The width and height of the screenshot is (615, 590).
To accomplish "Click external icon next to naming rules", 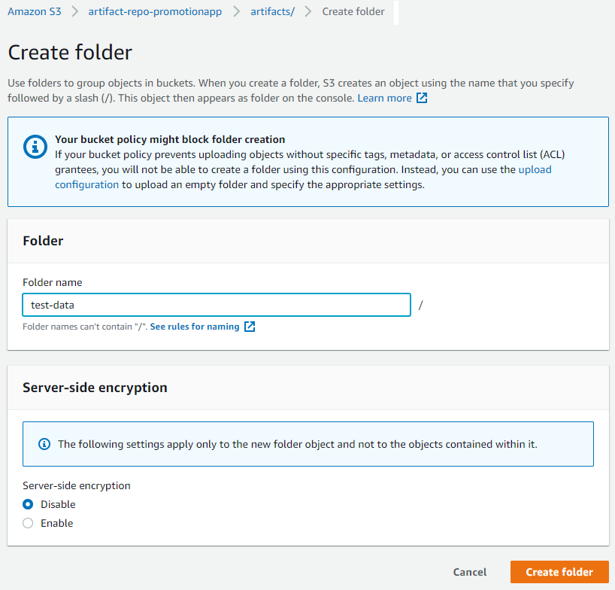I will [250, 327].
